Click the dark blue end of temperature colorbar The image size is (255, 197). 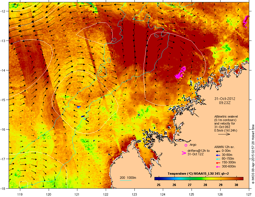pos(156,179)
